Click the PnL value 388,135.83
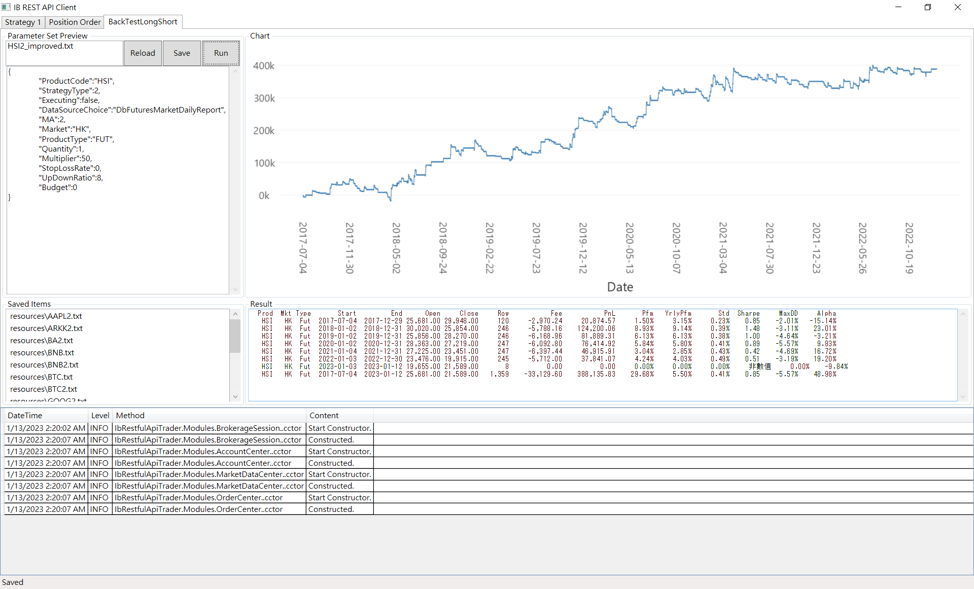The image size is (974, 589). 596,375
